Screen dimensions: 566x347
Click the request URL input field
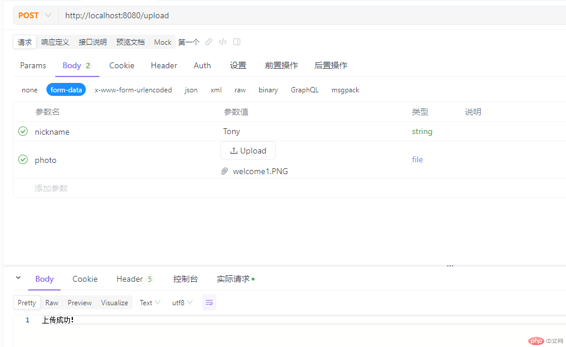point(312,15)
